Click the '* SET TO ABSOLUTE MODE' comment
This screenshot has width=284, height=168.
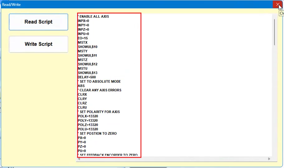pos(99,81)
